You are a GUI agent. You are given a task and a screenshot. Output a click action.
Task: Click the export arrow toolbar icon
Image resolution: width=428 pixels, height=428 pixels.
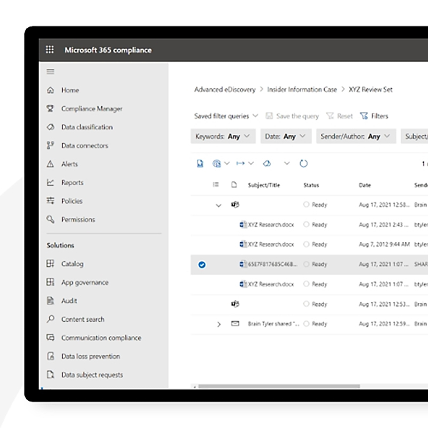(x=240, y=164)
